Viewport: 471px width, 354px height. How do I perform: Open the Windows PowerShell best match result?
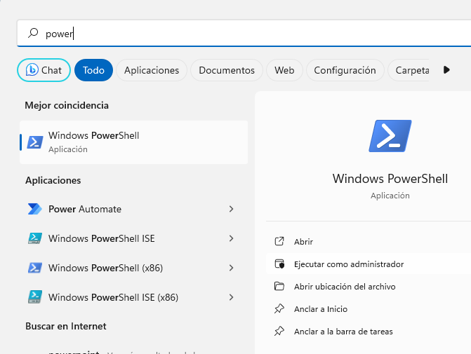pos(133,142)
